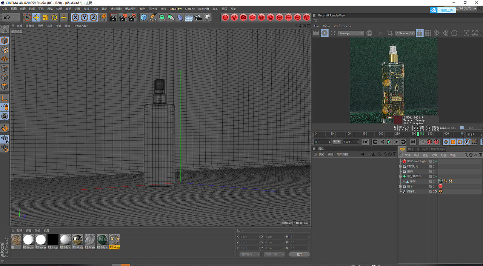Select the Rotate tool in the toolbar
483x266 pixels.
pyautogui.click(x=54, y=17)
